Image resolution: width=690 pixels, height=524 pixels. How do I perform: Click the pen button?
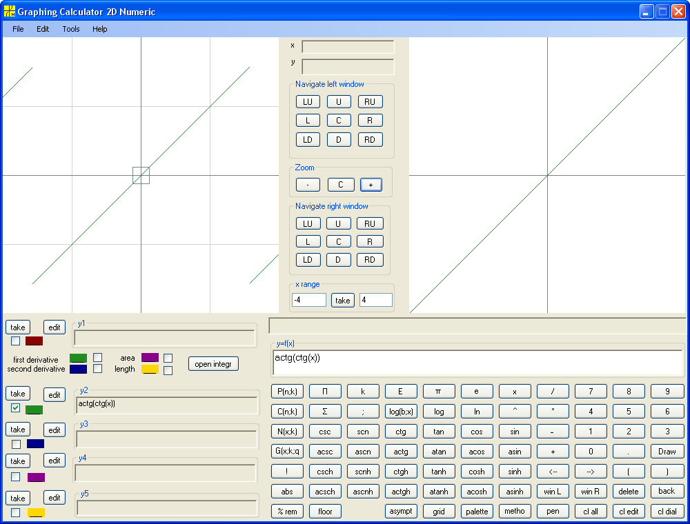[x=553, y=512]
